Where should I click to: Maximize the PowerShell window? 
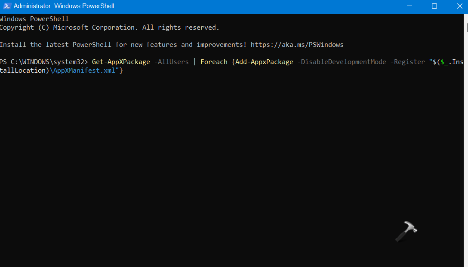point(434,6)
